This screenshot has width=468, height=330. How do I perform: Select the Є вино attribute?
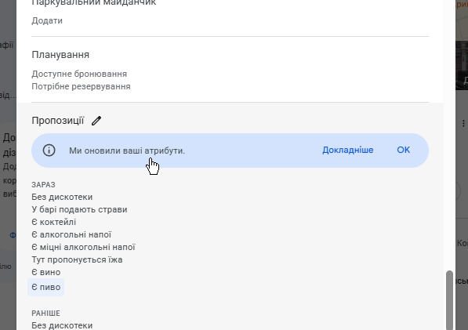46,272
